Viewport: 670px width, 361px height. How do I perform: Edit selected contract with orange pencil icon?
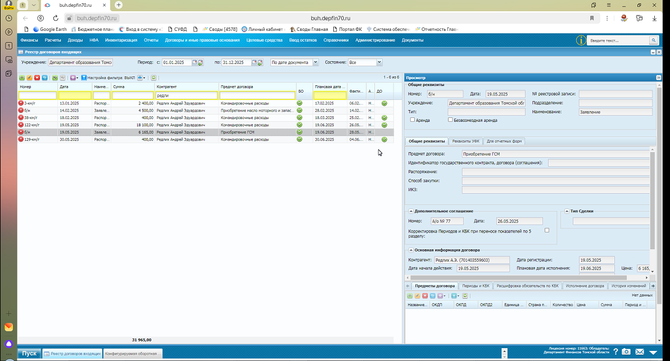29,77
